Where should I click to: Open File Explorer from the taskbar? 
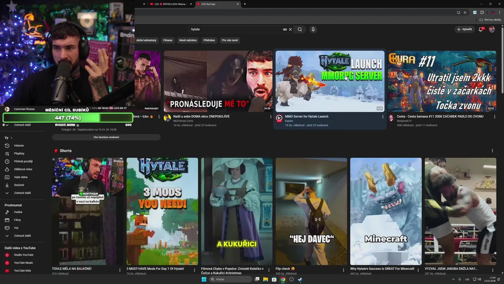(265, 279)
